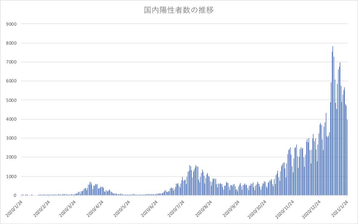Click the x-axis date 2020/1/24
Viewport: 358px width, 224px height.
pyautogui.click(x=14, y=209)
